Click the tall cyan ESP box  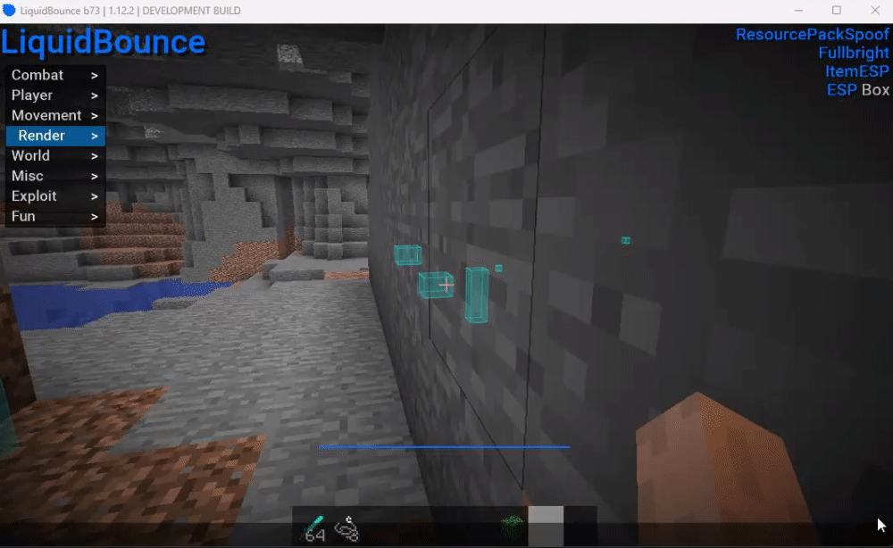click(x=477, y=295)
